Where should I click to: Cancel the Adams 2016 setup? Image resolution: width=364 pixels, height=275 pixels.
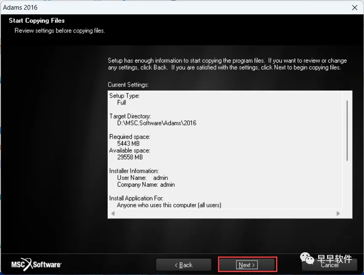[329, 265]
